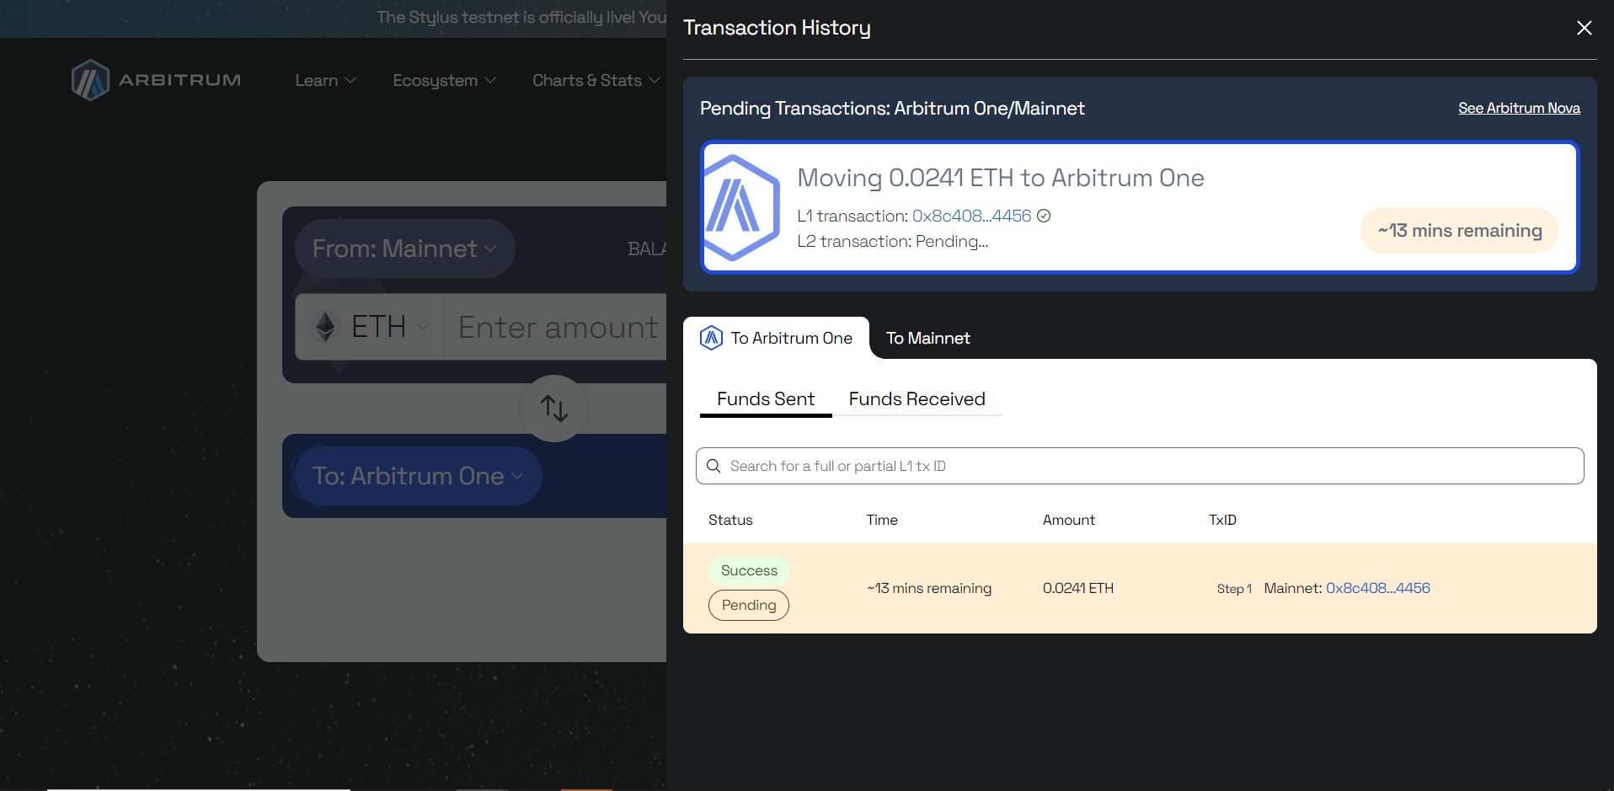1614x791 pixels.
Task: Click the Step 1 label
Action: tap(1234, 589)
